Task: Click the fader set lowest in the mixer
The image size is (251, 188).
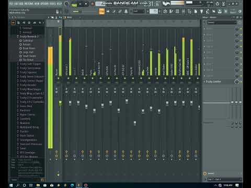Action: click(x=135, y=123)
